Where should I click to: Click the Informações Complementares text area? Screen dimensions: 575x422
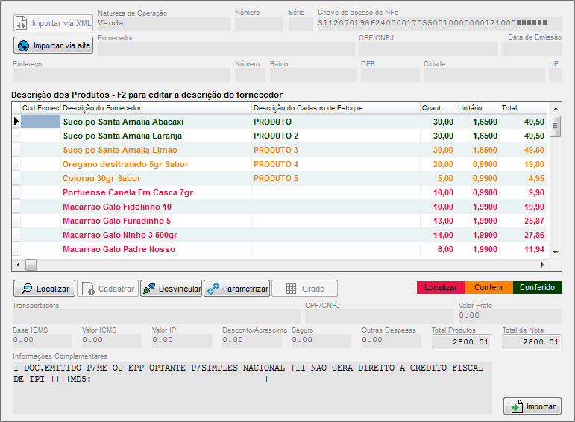click(x=252, y=388)
